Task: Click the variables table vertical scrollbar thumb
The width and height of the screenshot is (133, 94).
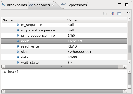Action: click(129, 49)
